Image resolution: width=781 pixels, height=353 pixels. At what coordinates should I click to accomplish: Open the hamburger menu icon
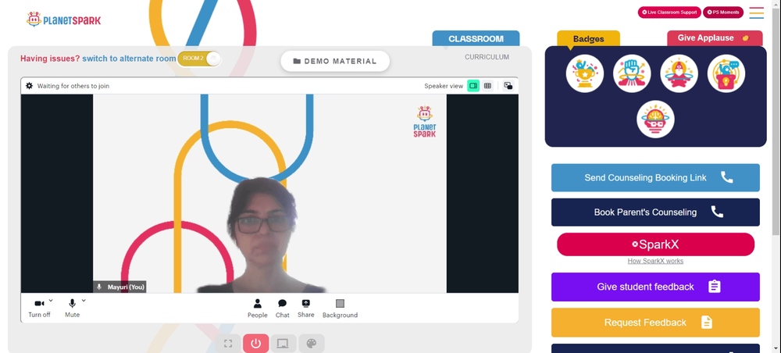click(756, 13)
